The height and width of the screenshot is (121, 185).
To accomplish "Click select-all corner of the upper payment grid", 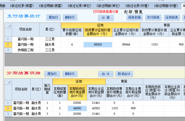I will click(x=8, y=25).
